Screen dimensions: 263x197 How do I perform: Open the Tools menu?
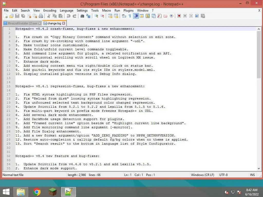tap(95, 10)
